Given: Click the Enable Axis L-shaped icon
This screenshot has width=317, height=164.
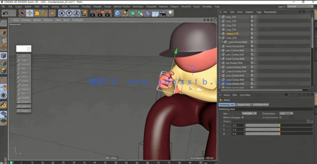Looking at the screenshot, I should click(x=4, y=80).
